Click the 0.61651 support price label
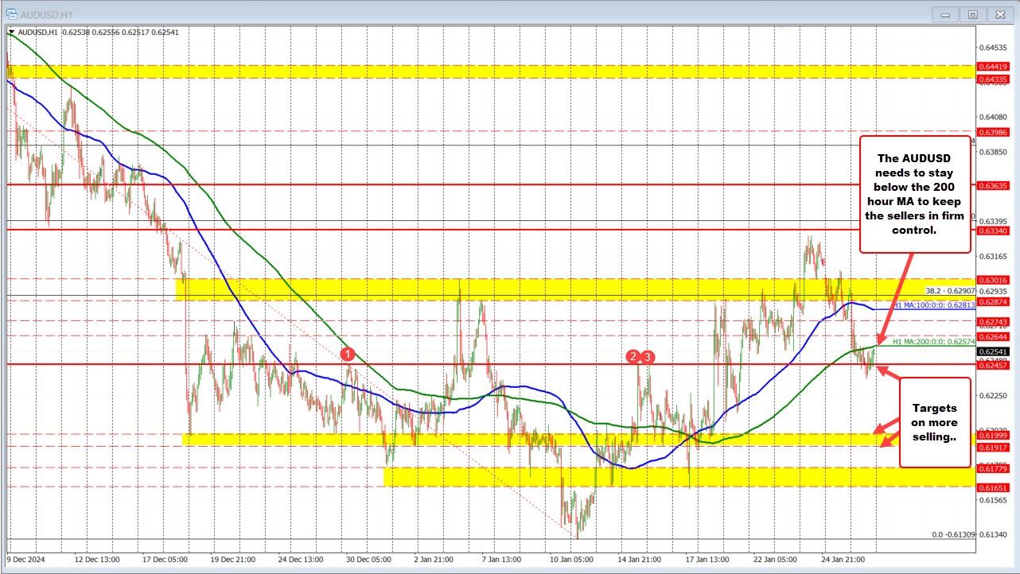 coord(991,488)
